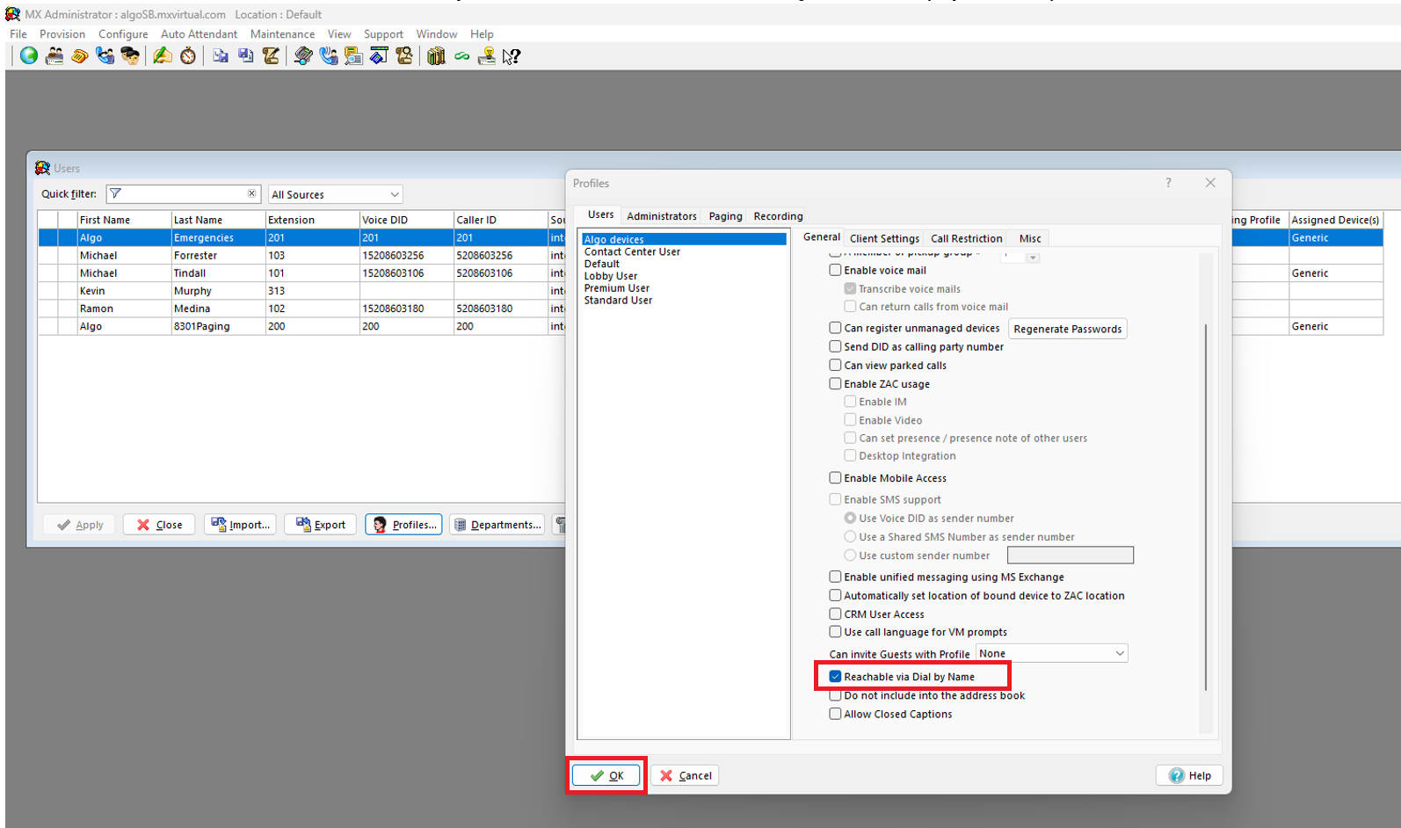Click the books toolbar icon
1401x828 pixels.
tap(436, 56)
